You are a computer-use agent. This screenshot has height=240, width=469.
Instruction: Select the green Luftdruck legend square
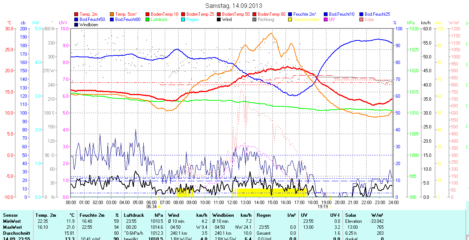click(148, 19)
